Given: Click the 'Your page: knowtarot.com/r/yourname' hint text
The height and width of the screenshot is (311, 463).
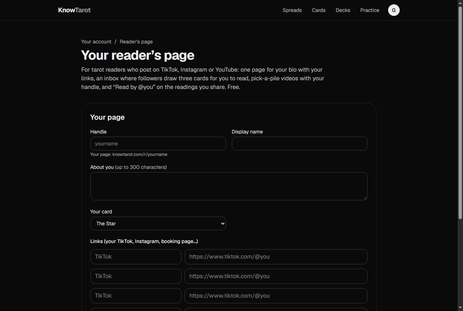Looking at the screenshot, I should coord(129,154).
